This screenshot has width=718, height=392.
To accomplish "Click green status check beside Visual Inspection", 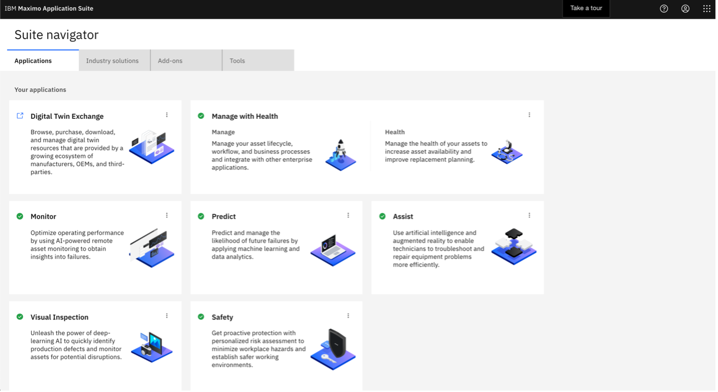I will 20,317.
